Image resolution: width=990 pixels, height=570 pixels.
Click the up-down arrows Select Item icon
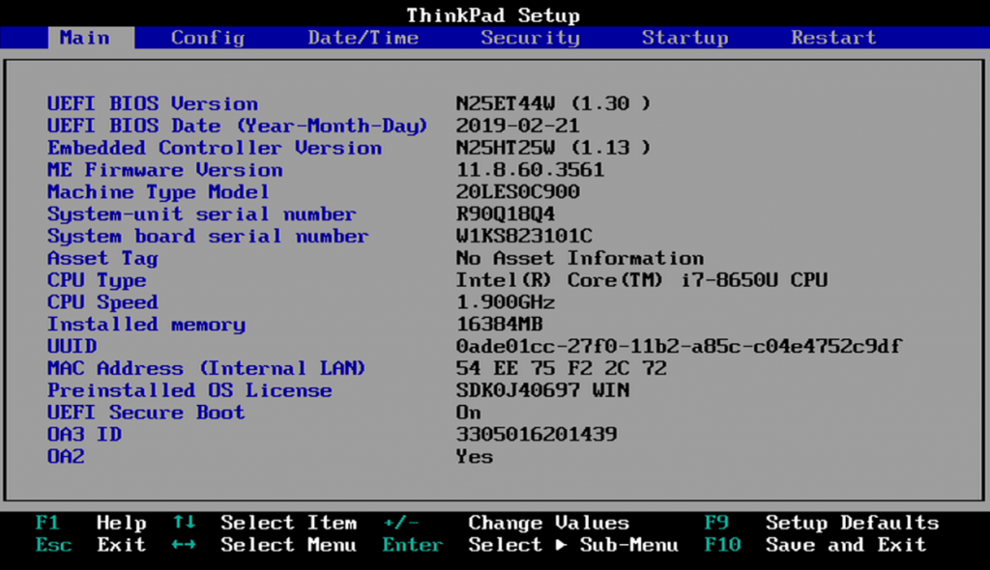point(184,522)
